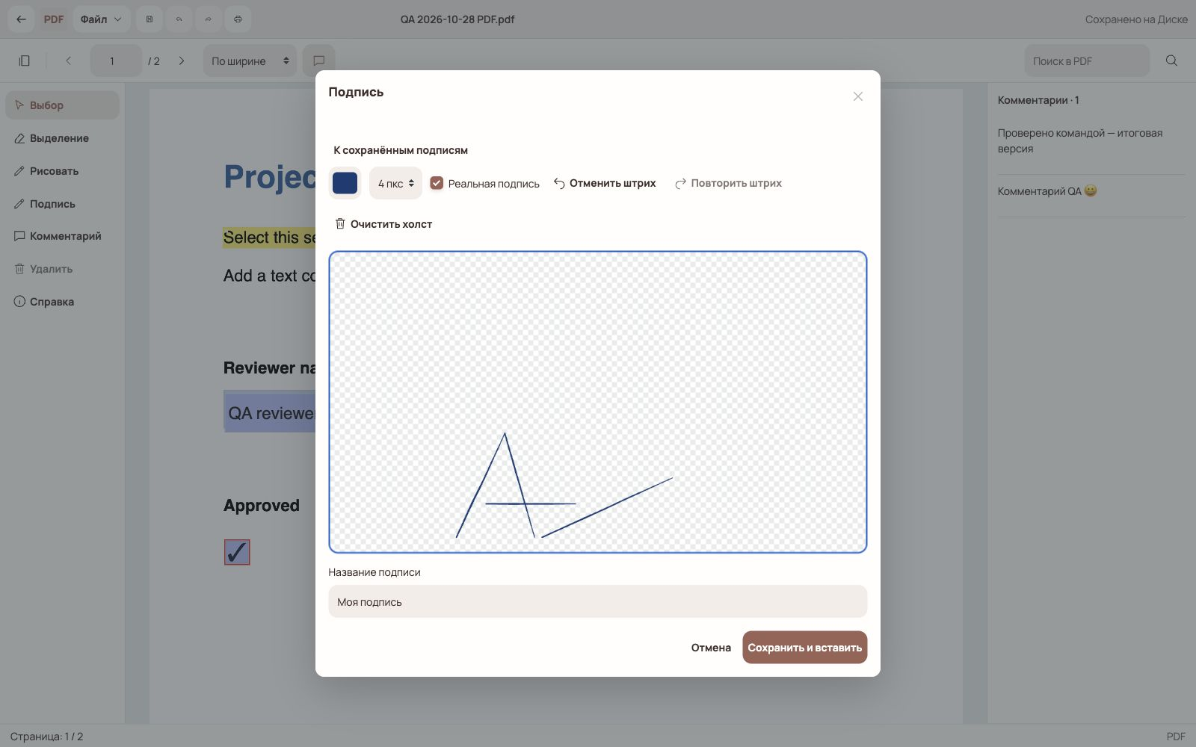
Task: Toggle the Approved checkbox in the document
Action: 237,552
